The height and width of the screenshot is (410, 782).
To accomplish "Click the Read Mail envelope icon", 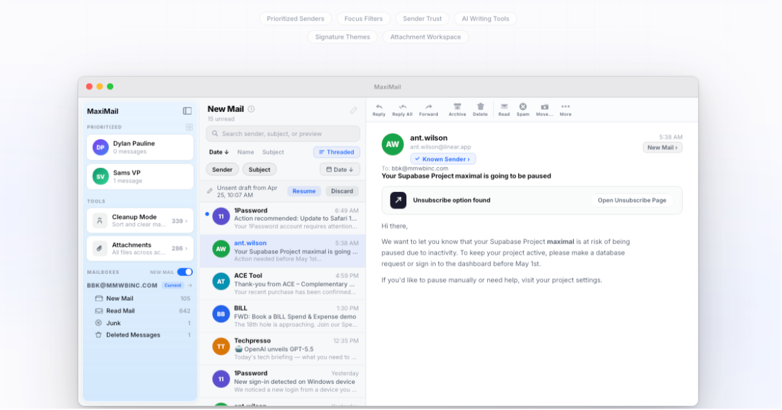I will [x=99, y=311].
